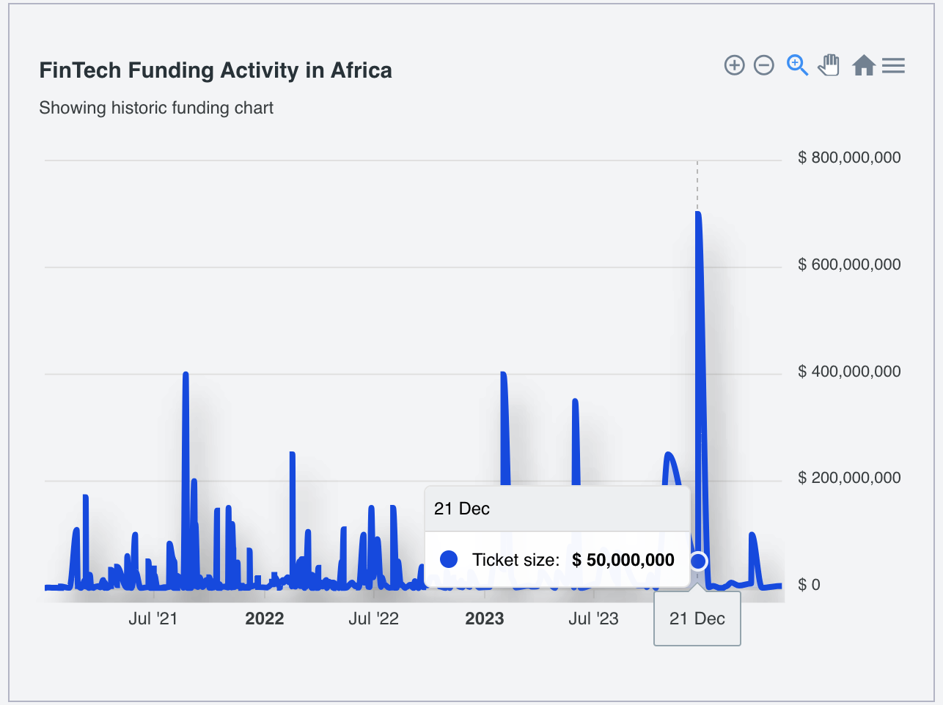
Task: Select the highlighted 21 Dec data point marker
Action: pyautogui.click(x=697, y=561)
